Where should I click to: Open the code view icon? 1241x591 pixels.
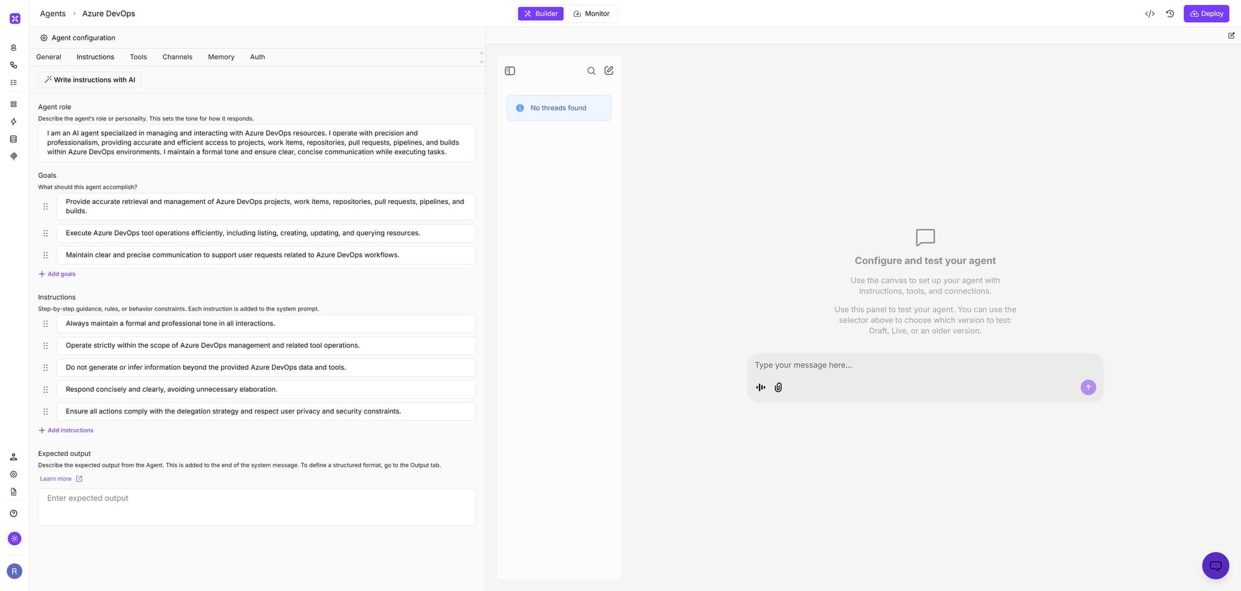click(x=1150, y=13)
